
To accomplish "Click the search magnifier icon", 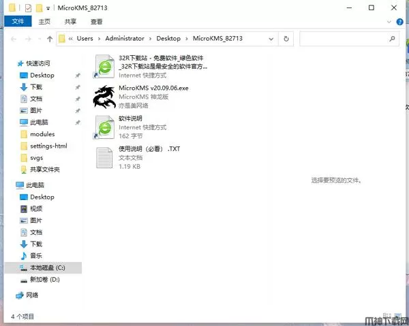I will pos(392,39).
